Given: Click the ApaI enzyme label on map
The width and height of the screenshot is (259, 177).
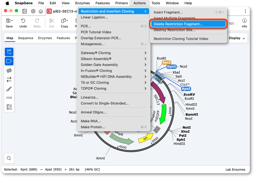Looking at the screenshot, I should click(186, 89).
